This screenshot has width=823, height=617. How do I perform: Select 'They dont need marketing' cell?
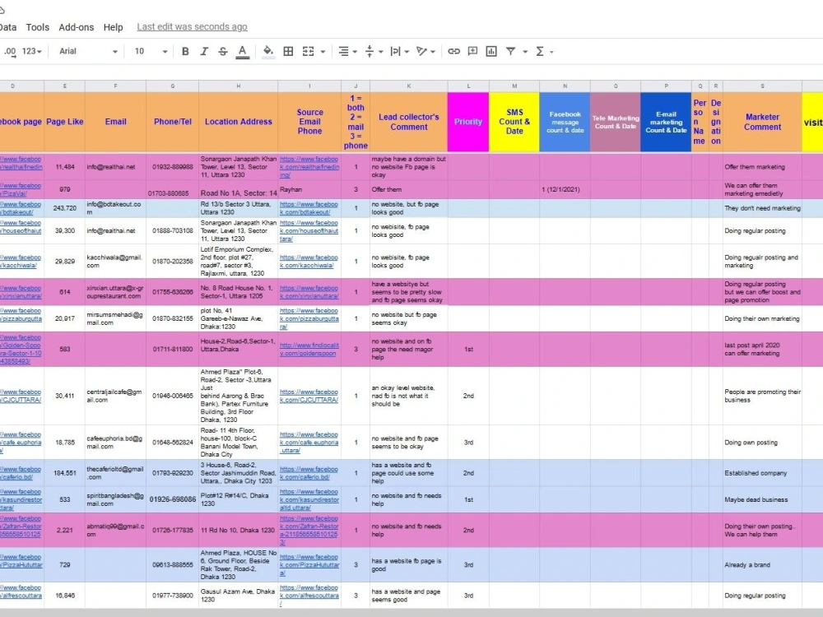click(762, 208)
